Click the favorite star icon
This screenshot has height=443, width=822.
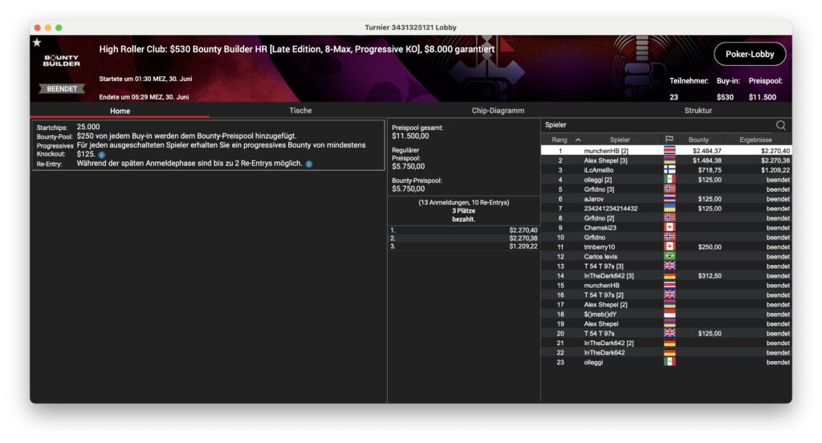[37, 43]
